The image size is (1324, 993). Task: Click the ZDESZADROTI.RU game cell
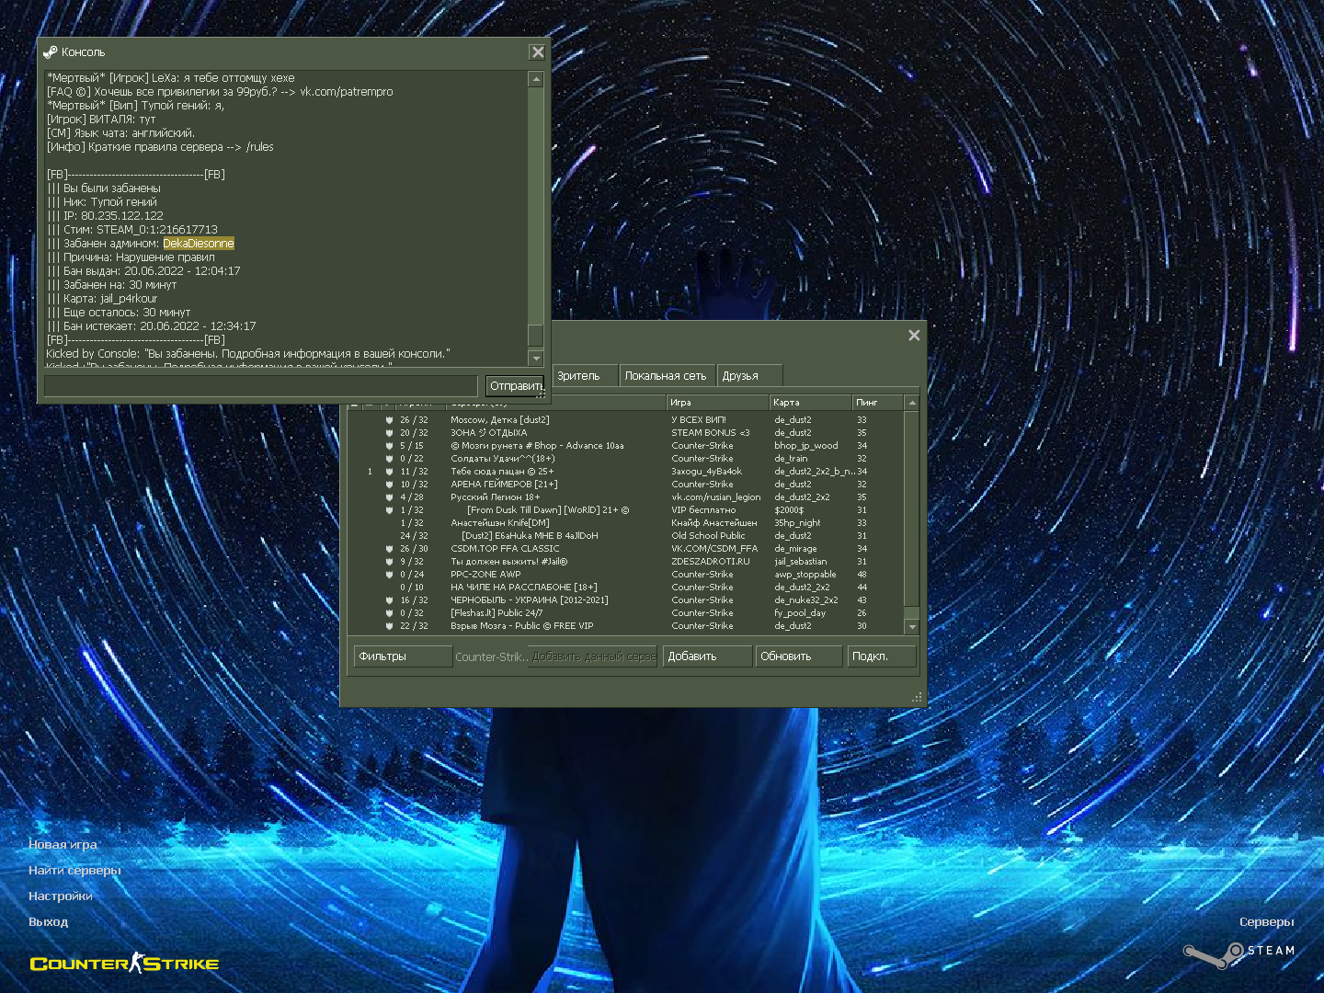click(x=711, y=562)
